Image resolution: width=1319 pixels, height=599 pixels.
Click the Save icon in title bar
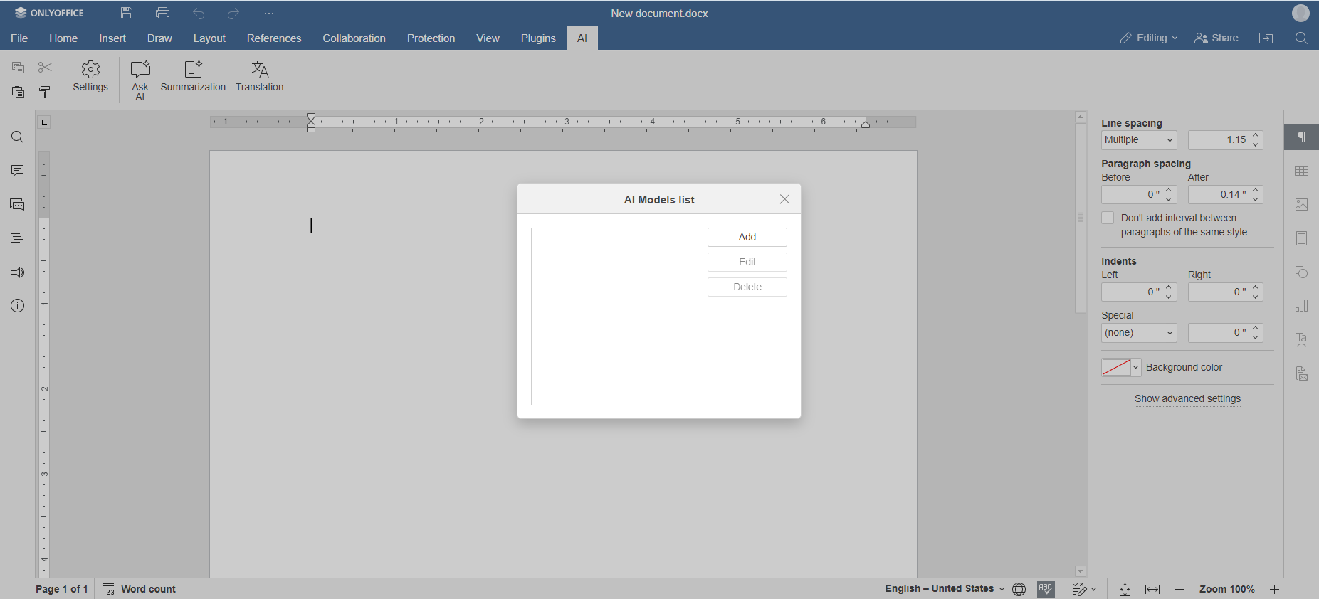[127, 13]
